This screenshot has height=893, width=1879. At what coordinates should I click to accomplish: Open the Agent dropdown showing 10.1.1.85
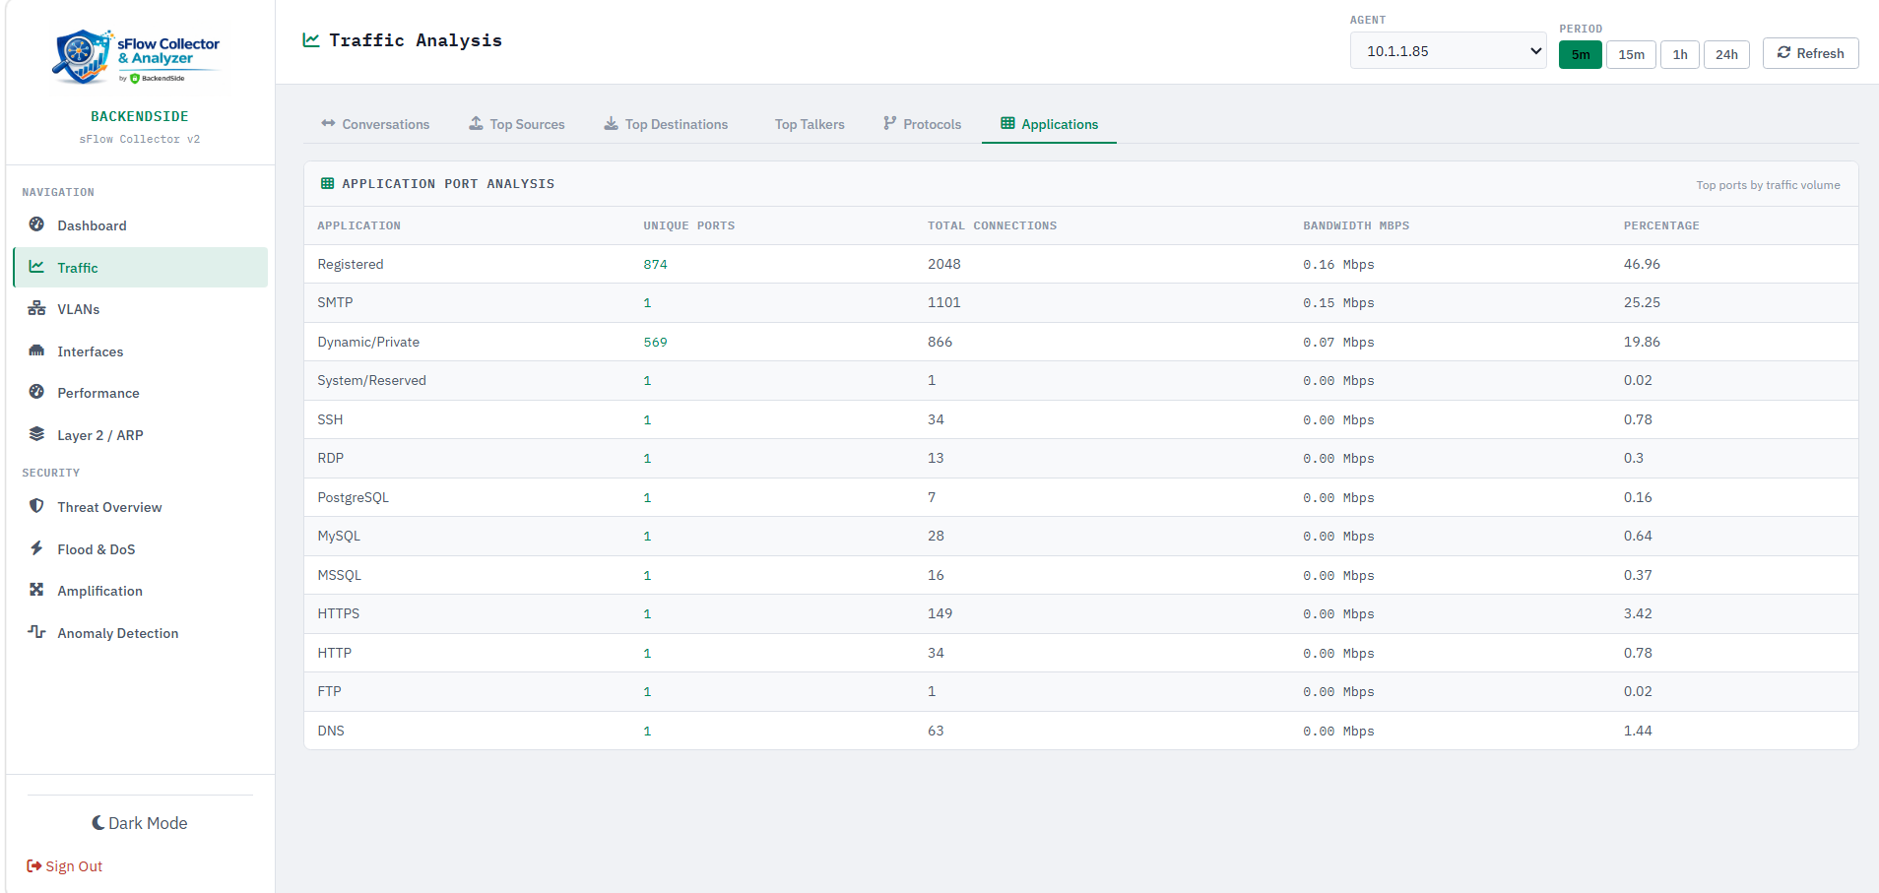click(x=1448, y=49)
